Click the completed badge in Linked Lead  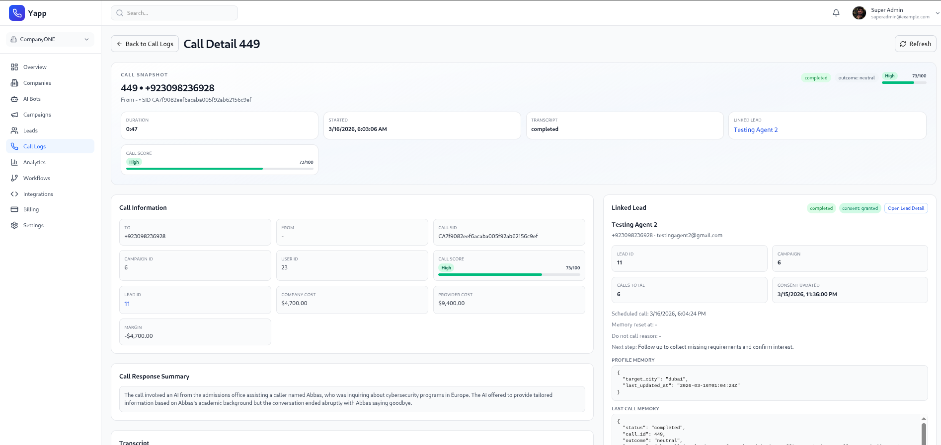[821, 208]
